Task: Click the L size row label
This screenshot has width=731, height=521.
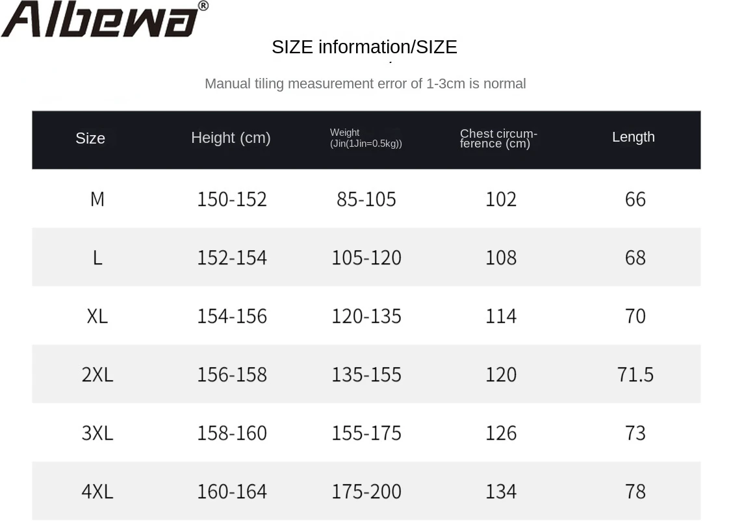Action: (97, 258)
